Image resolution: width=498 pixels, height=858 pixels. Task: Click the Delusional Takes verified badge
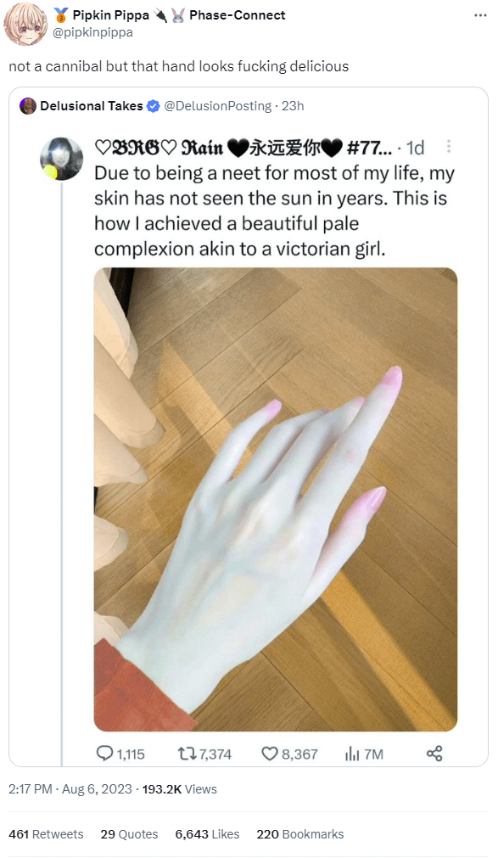pos(154,106)
